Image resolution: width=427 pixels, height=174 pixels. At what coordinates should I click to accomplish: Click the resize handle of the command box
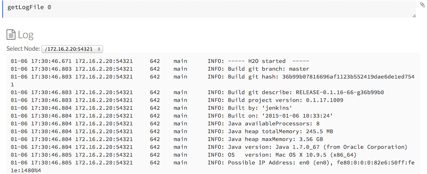click(x=414, y=16)
